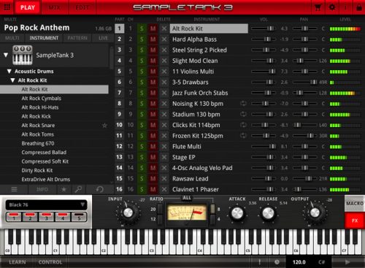Click the volume slider for Flute Multi
Viewport: 365px width, 268px height.
coord(264,146)
